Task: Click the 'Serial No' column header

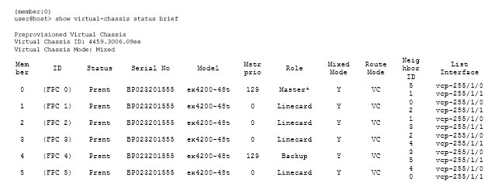Action: (x=150, y=68)
